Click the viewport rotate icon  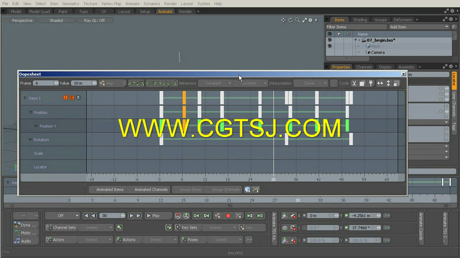pos(290,20)
